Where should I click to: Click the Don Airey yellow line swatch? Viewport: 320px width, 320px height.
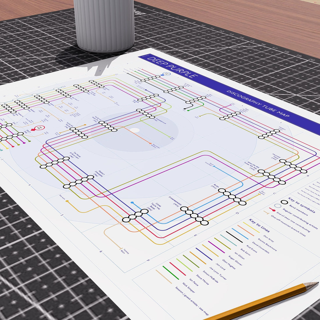[251, 227]
